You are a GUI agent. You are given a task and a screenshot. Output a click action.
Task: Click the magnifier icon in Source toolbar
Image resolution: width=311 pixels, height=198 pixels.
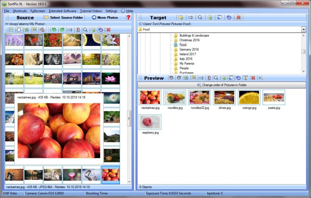85,30
